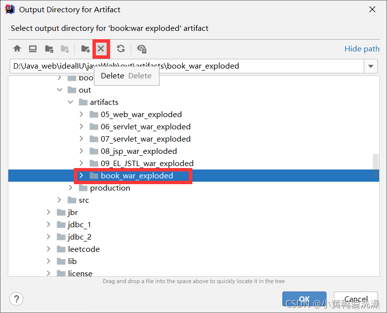Select 08_jsp_war_exploded in the tree

[194, 151]
